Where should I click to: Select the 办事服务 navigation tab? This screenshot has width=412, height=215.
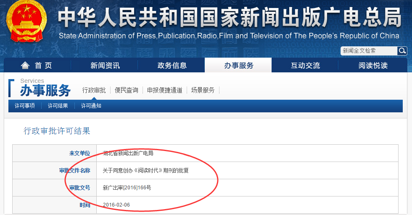pyautogui.click(x=238, y=65)
